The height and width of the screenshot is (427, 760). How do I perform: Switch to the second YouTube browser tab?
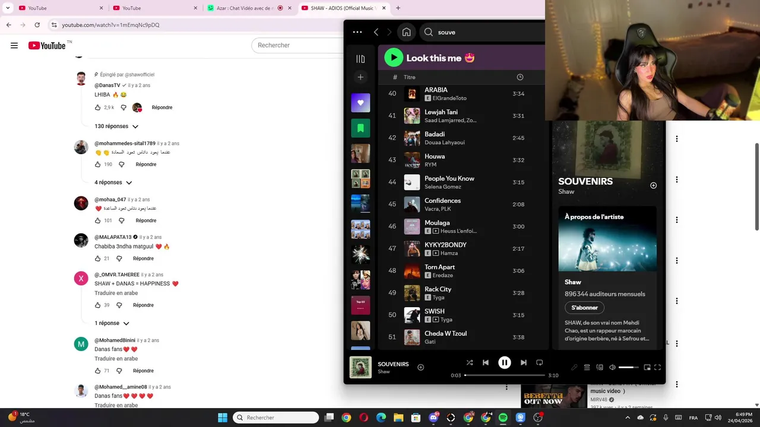[154, 8]
